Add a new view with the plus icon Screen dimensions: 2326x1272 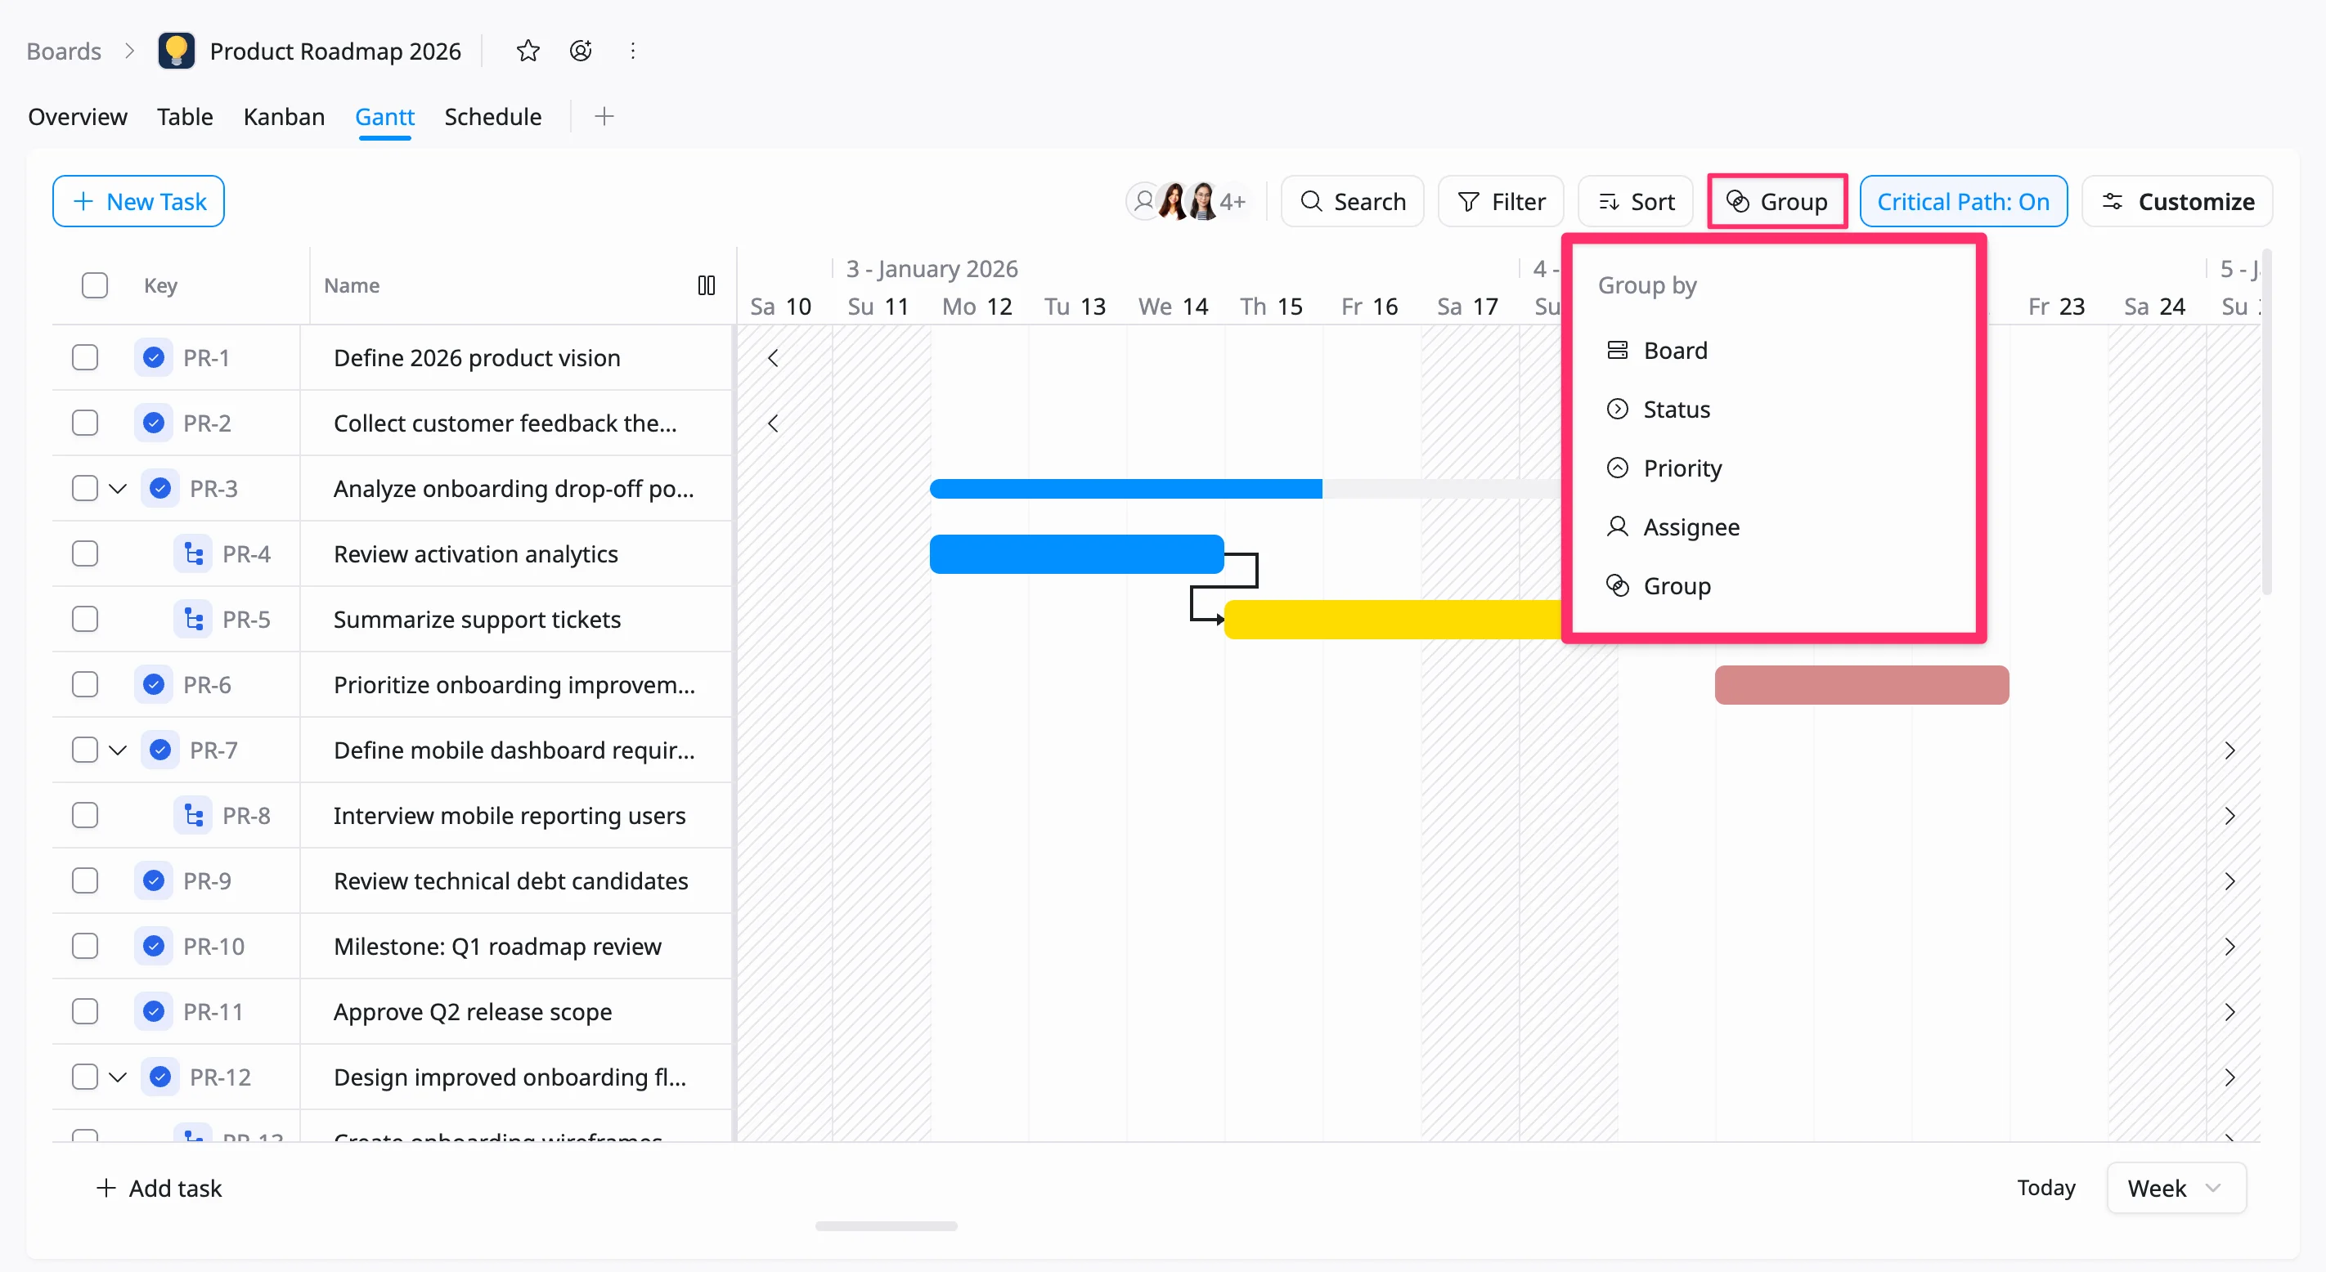(x=604, y=116)
